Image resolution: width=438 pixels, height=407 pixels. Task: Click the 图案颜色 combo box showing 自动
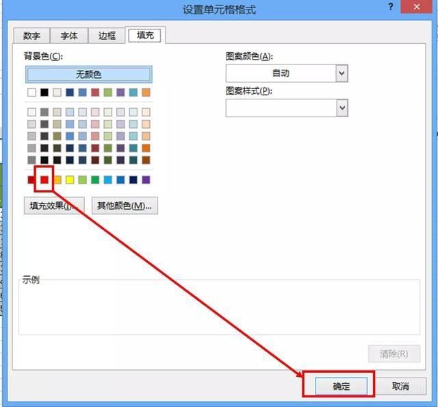click(x=287, y=73)
